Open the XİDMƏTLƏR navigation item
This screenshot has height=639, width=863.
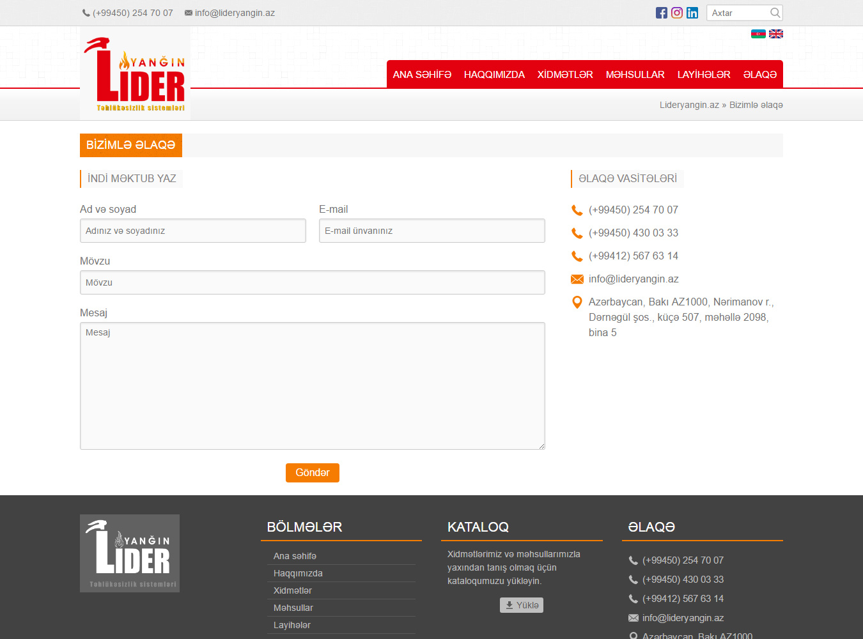565,75
